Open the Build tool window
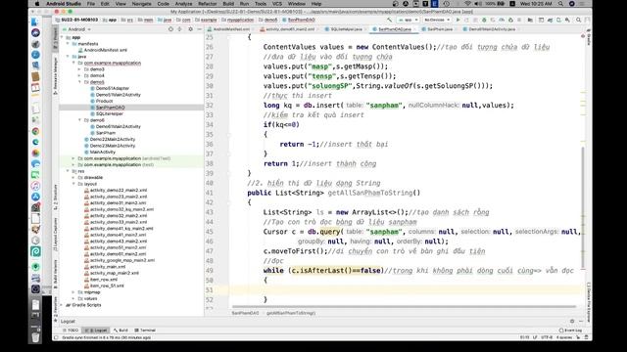The image size is (627, 352). click(121, 330)
